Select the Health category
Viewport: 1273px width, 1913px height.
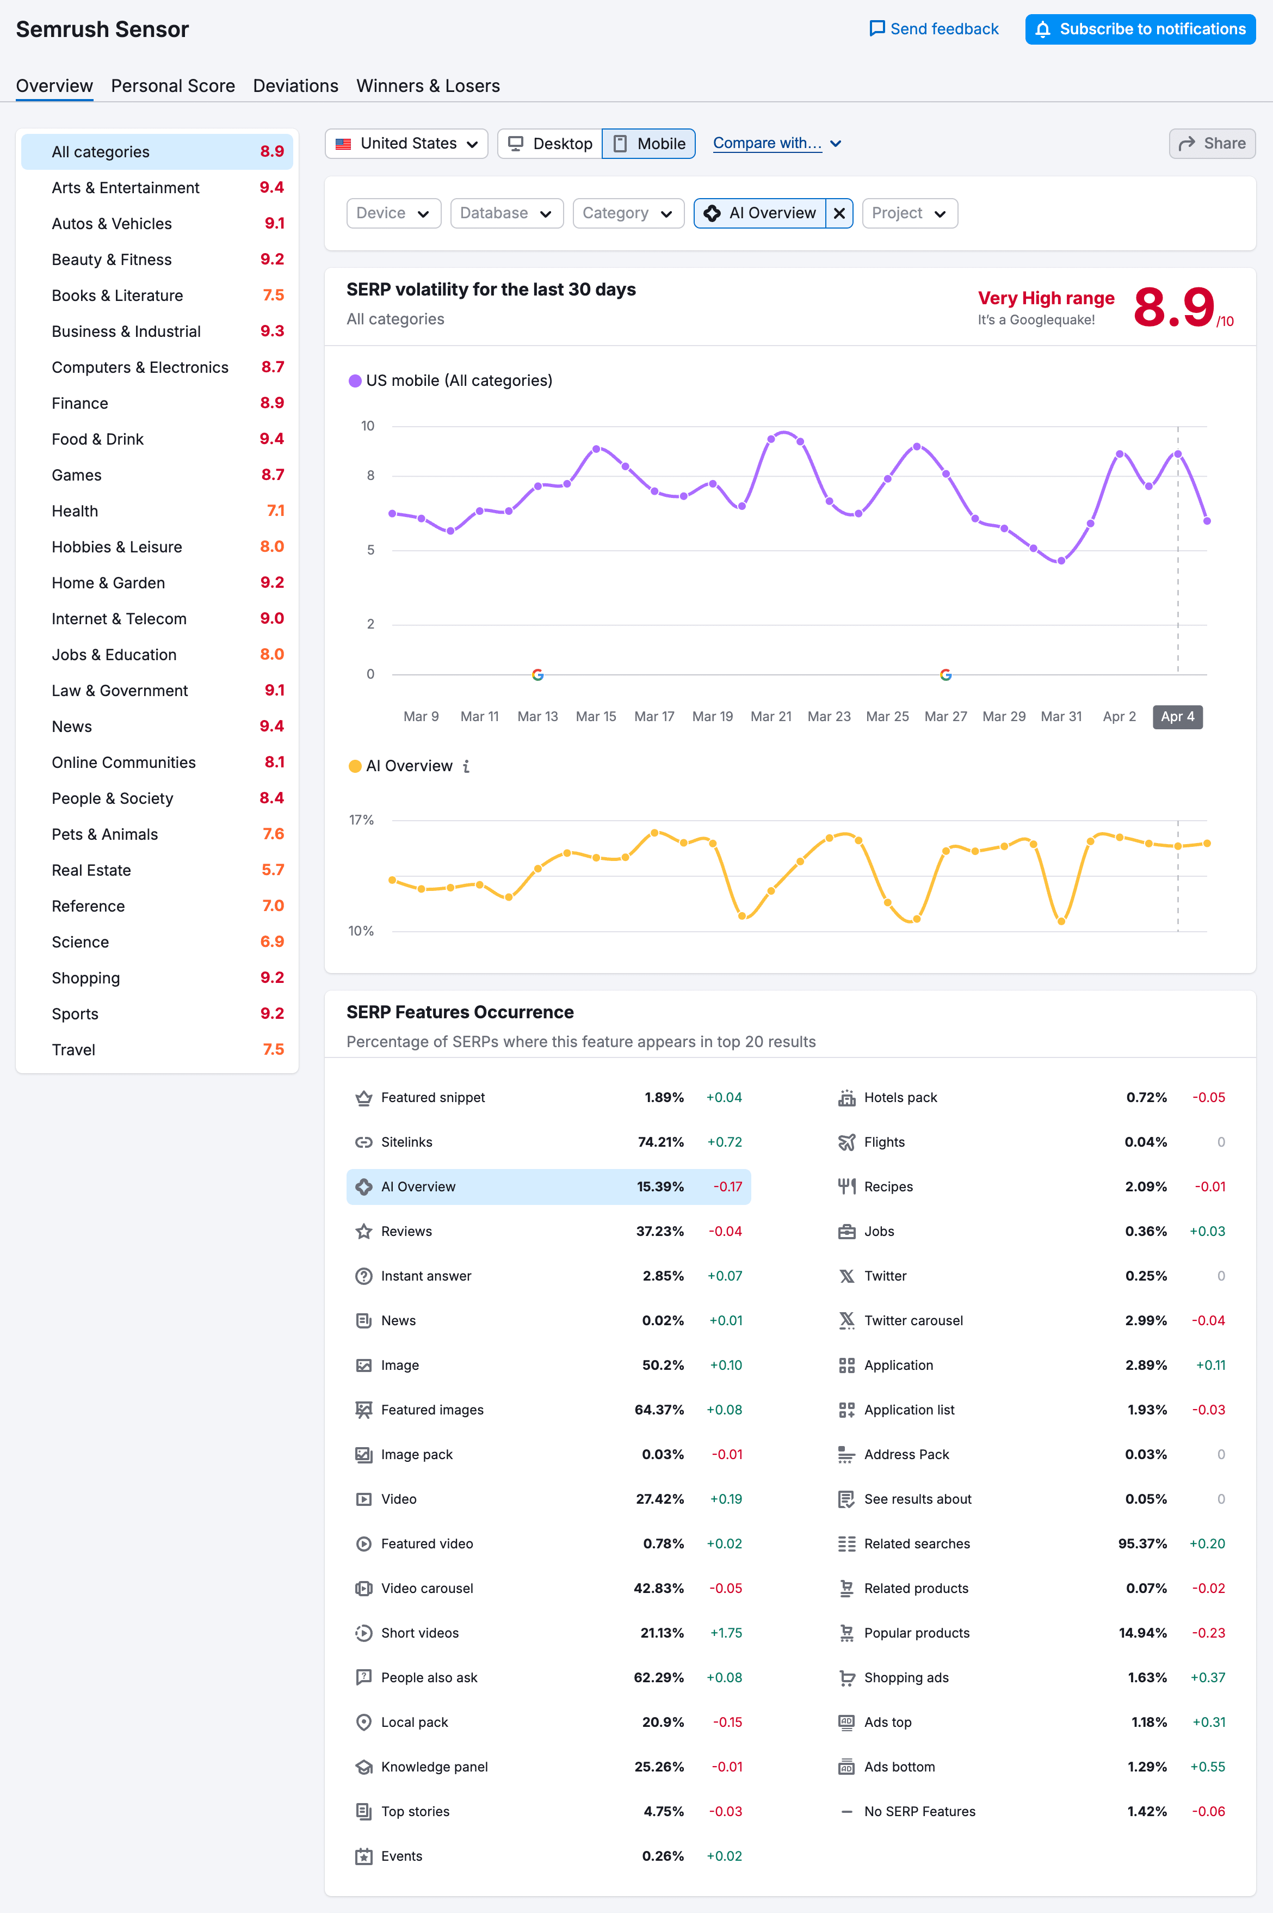[158, 512]
